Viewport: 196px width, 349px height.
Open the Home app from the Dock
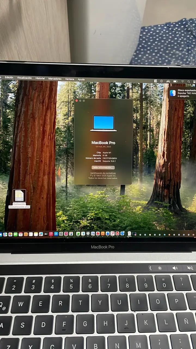coord(103,233)
